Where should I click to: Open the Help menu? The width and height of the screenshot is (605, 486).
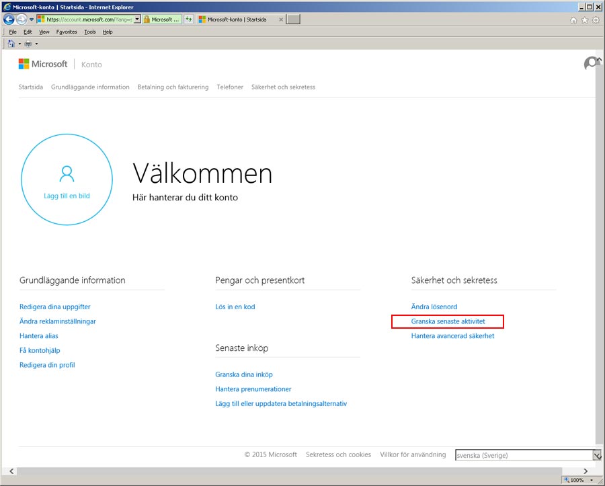point(108,32)
